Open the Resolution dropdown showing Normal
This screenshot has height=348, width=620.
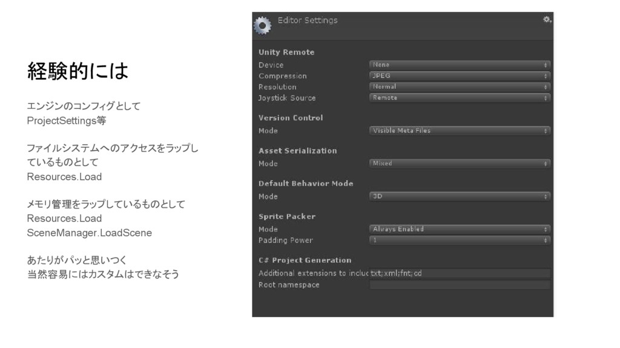(x=459, y=86)
